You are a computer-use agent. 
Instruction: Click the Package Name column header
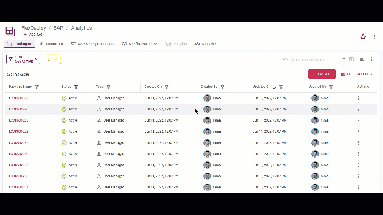[20, 87]
